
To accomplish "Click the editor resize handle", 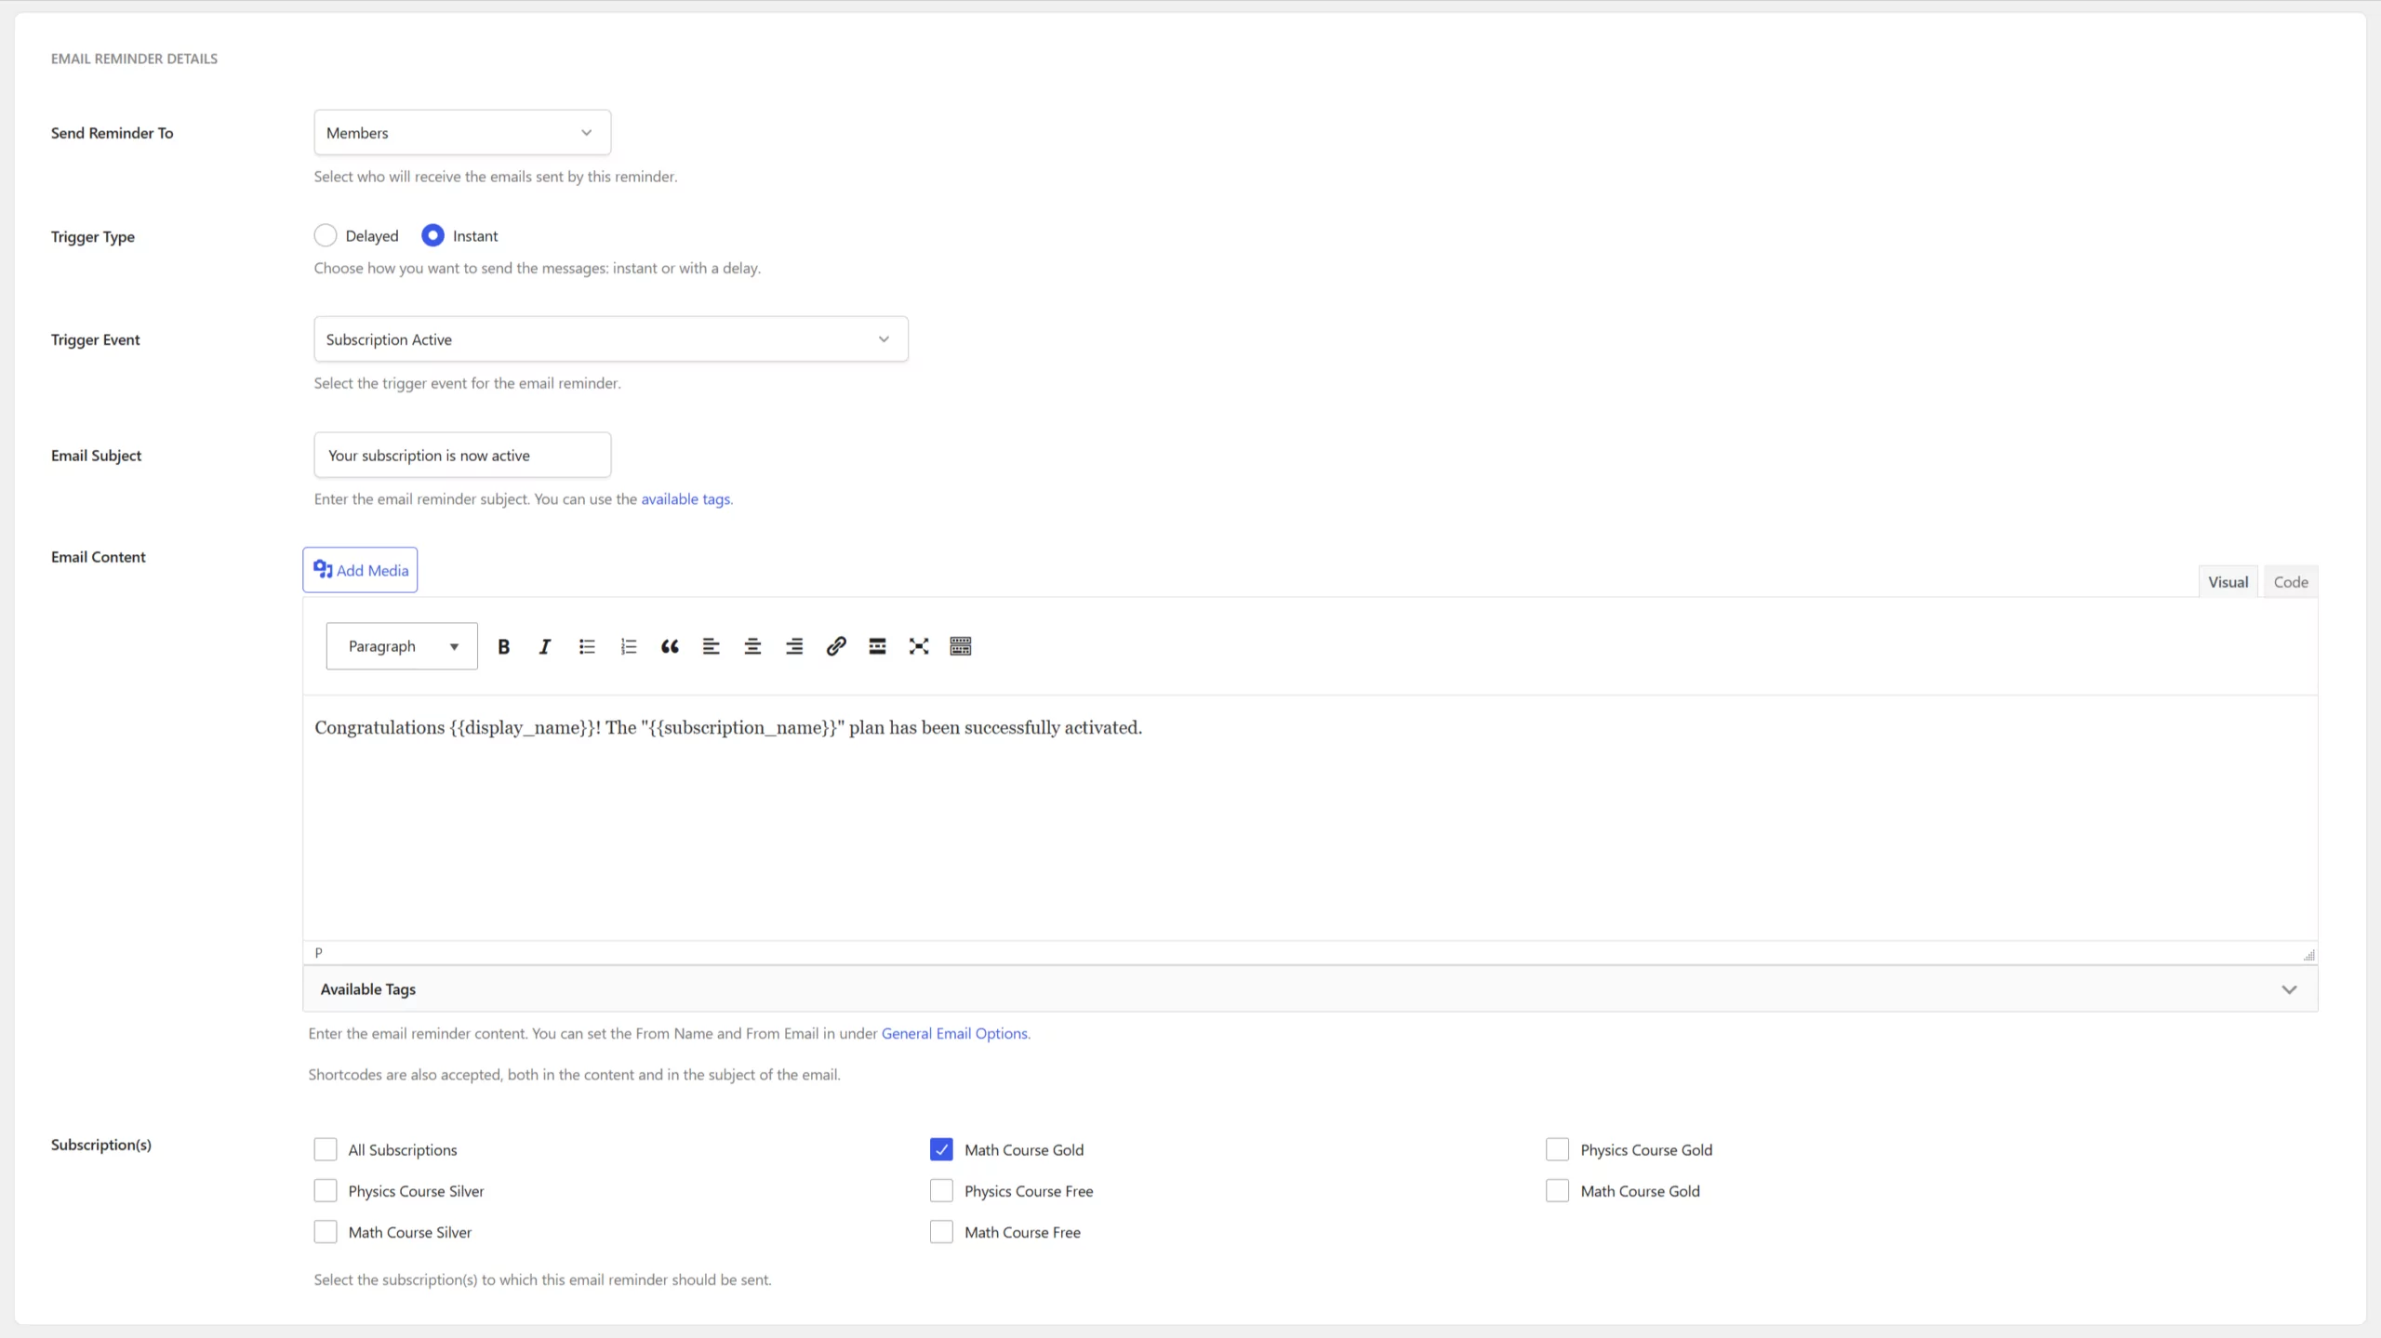I will pos(2308,955).
